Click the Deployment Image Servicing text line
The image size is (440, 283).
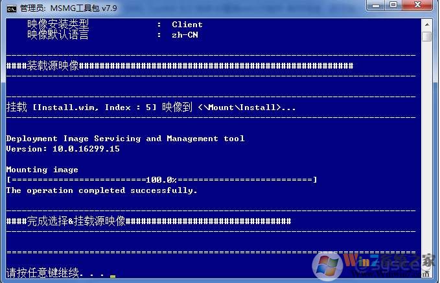pos(125,139)
